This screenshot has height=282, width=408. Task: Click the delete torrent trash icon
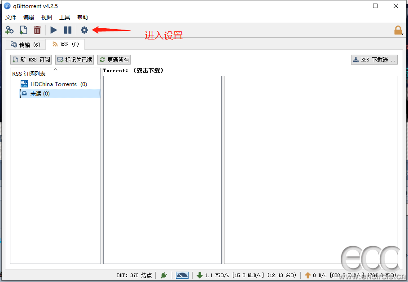pos(37,30)
